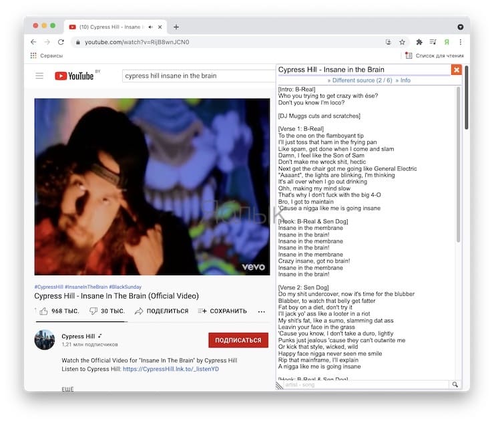Click the #BlackSunday hashtag
Viewport: 494px width, 423px height.
tap(125, 287)
